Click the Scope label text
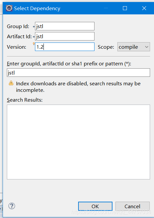Screen dimensions: 154x218 point(106,47)
